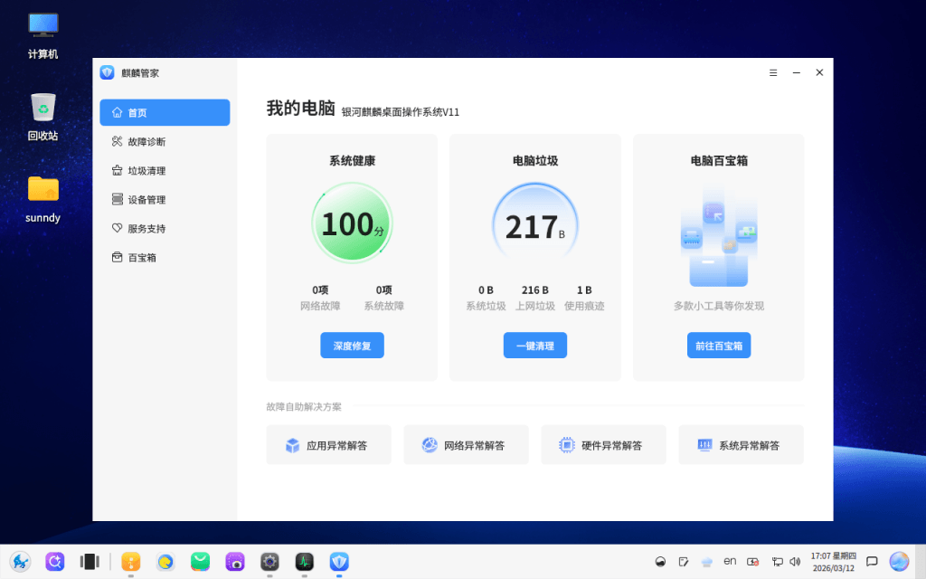
Task: Open the system monitor taskbar icon
Action: 305,561
